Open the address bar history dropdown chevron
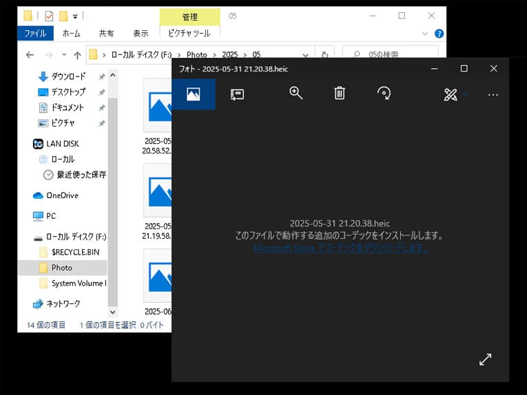Screen dimensions: 527x395 305,55
